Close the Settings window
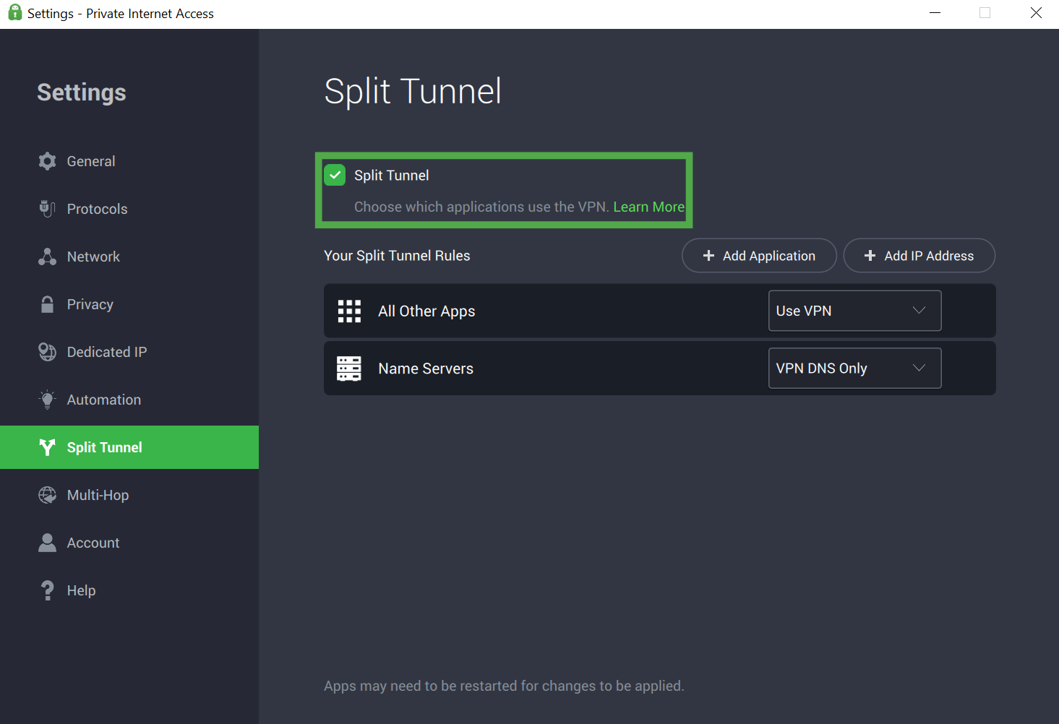 1036,13
